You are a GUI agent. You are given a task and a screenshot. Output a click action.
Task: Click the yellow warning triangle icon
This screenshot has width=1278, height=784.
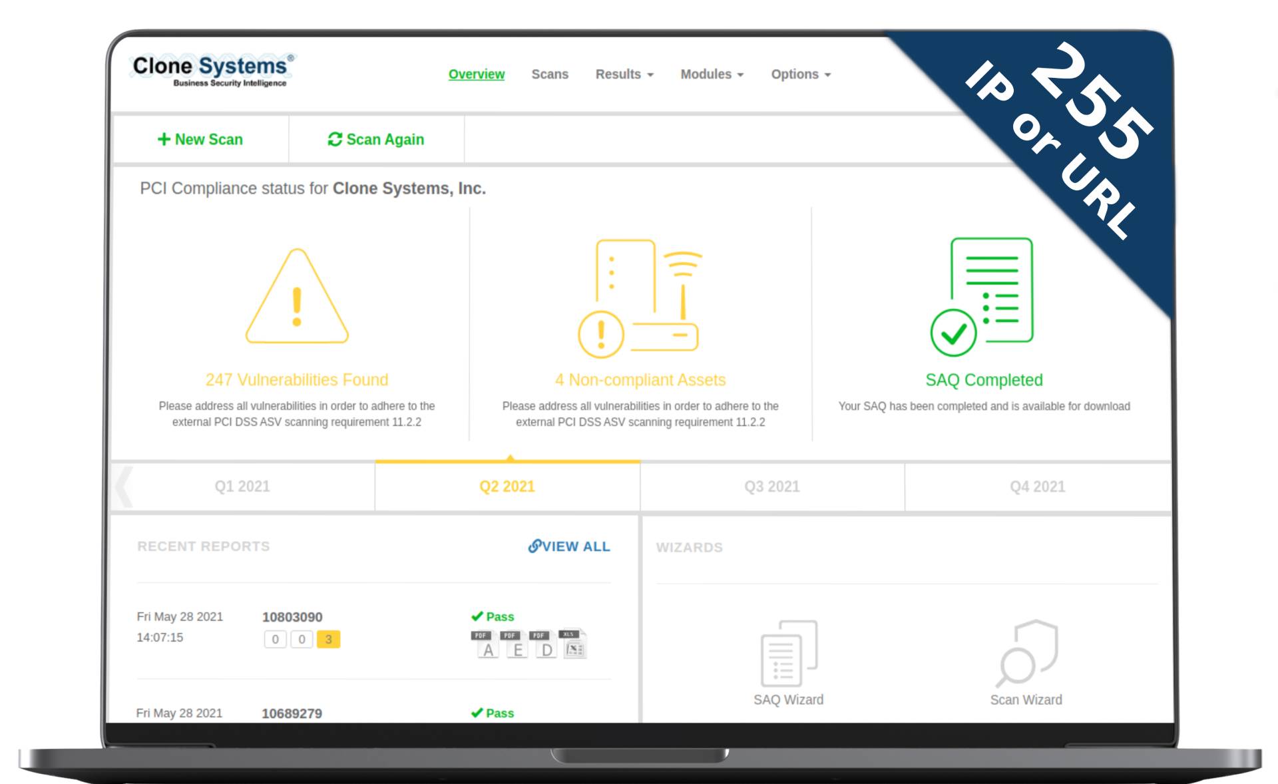click(x=297, y=296)
